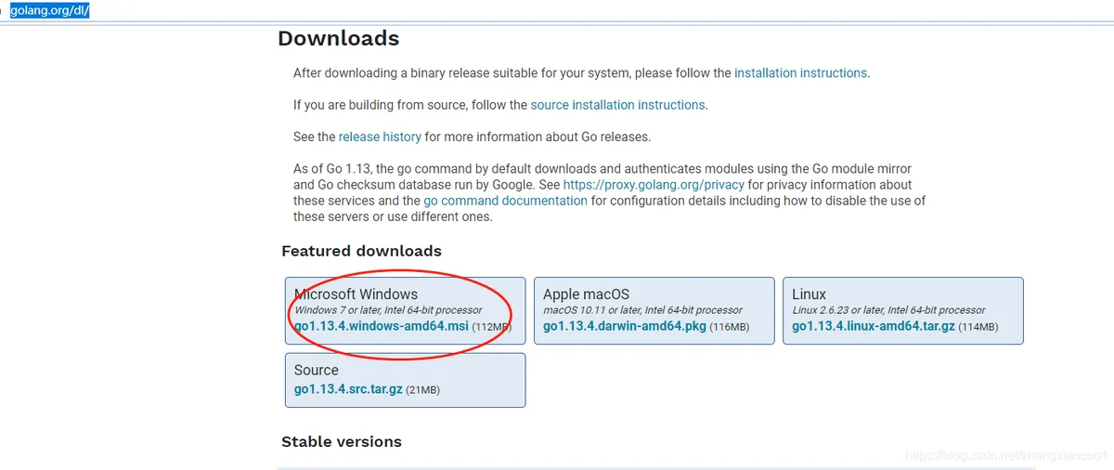
Task: Click the Source download box title
Action: [317, 370]
